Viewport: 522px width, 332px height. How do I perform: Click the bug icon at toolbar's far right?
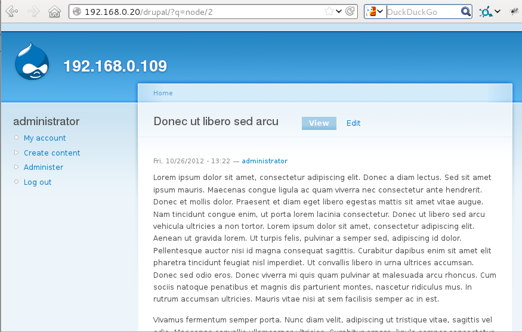coord(513,11)
